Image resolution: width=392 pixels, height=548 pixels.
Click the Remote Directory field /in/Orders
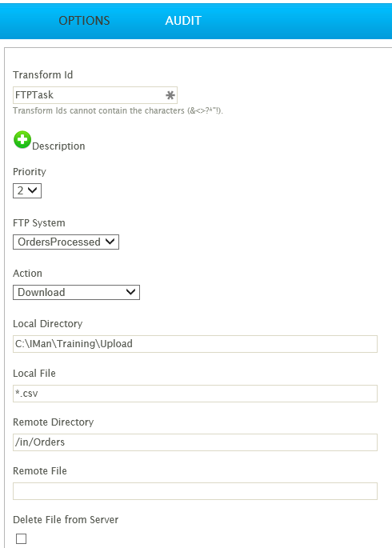[x=195, y=442]
